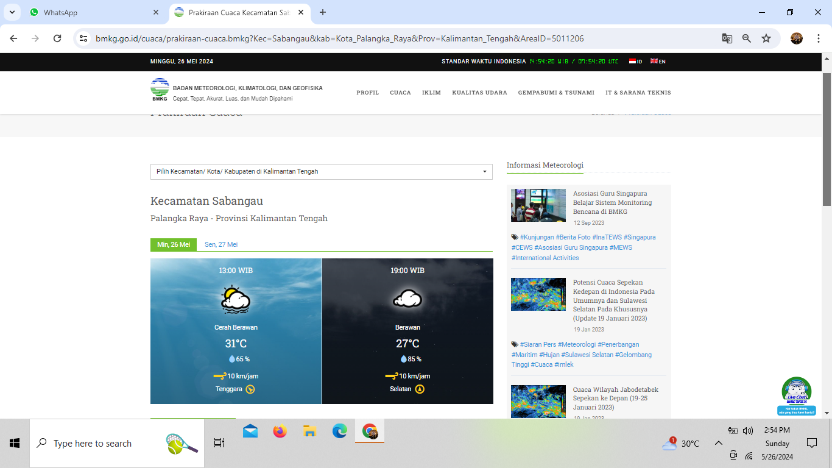Click the Tenggara wind direction compass icon
This screenshot has width=832, height=468.
[x=250, y=389]
